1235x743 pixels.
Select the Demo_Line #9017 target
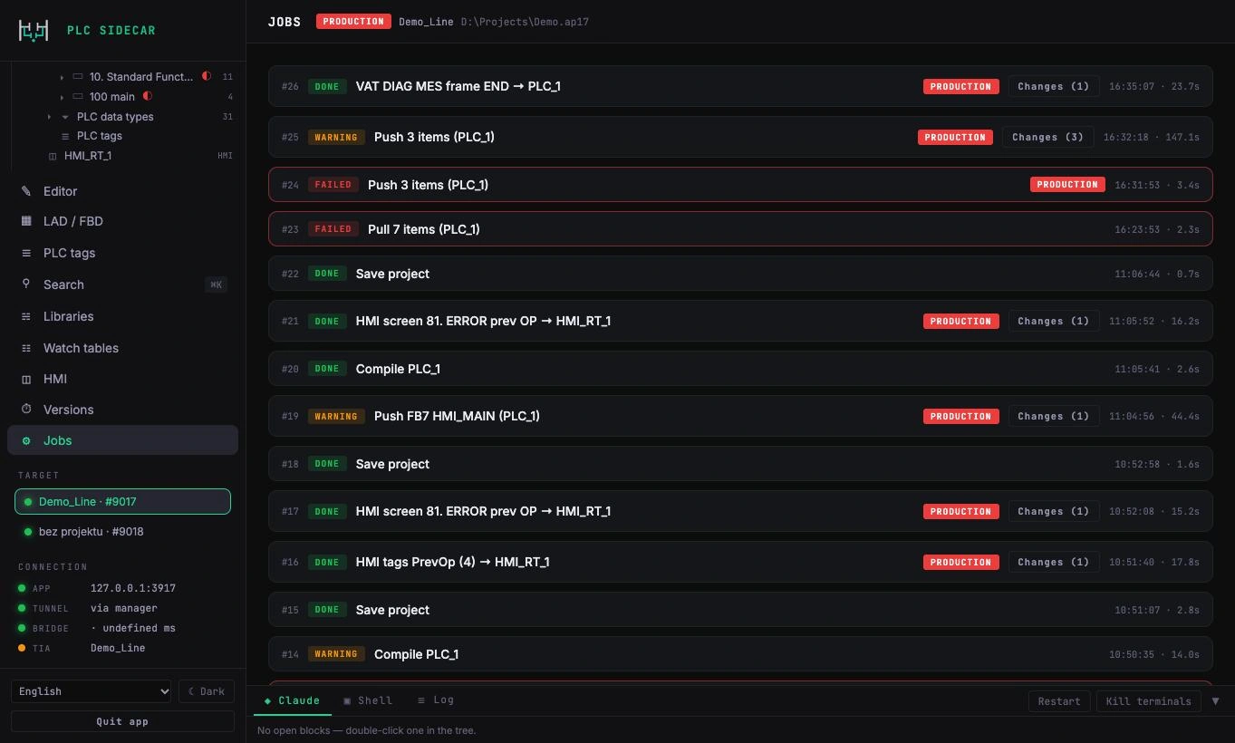(122, 501)
